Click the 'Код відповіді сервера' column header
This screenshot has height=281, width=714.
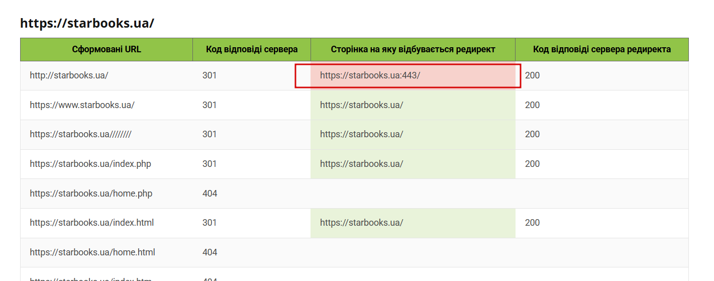click(x=252, y=49)
